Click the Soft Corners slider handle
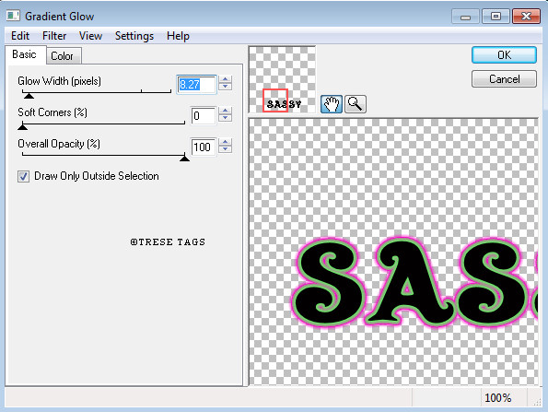Screen dimensions: 548x412 point(22,126)
